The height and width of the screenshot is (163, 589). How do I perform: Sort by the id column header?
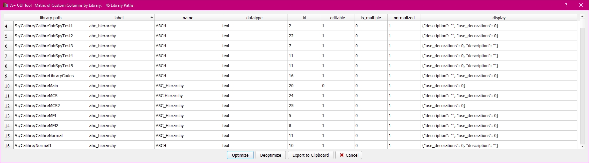pyautogui.click(x=304, y=18)
